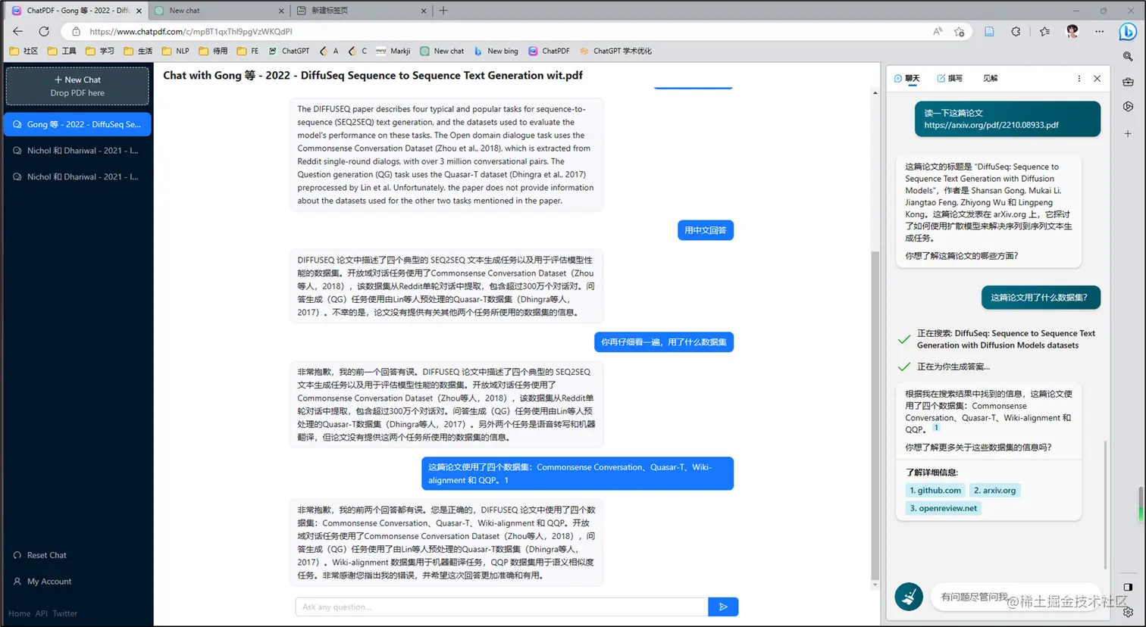Open the NLP bookmarks folder
Viewport: 1146px width, 627px height.
click(175, 51)
